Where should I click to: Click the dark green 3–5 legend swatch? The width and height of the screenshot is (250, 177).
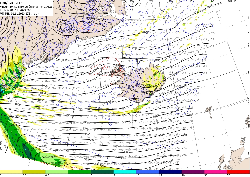tap(102, 172)
